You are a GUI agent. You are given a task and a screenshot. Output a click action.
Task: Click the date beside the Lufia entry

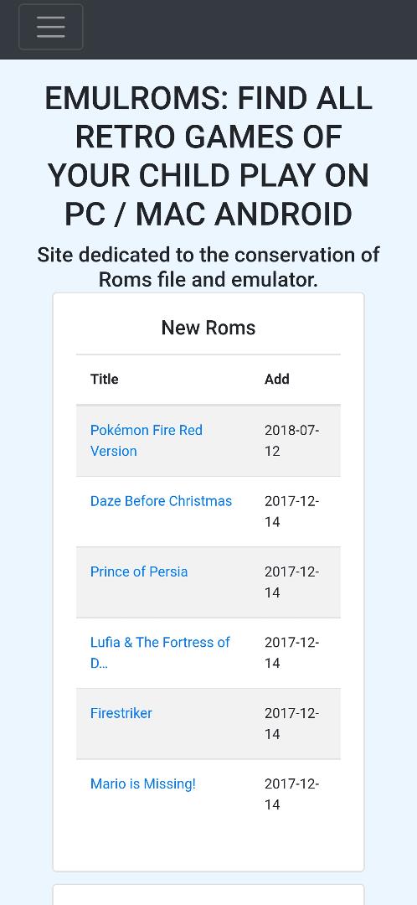(292, 653)
